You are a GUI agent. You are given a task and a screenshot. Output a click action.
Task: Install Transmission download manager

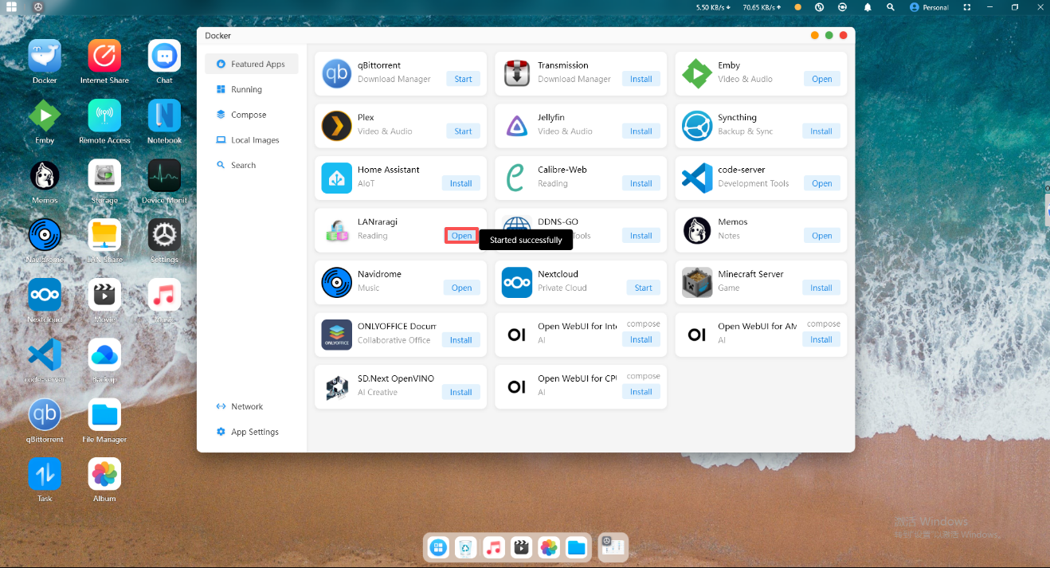pos(641,79)
